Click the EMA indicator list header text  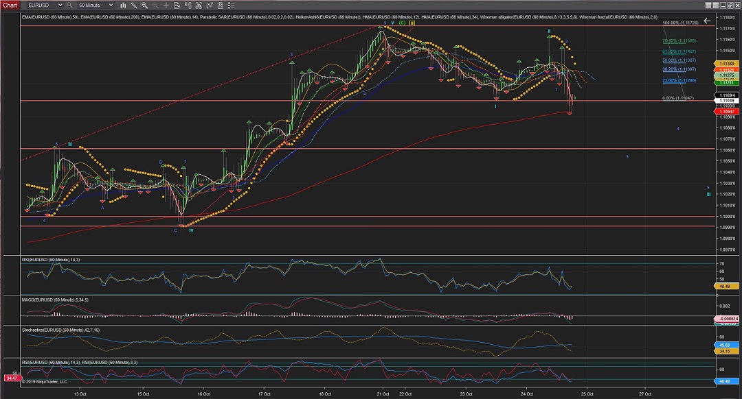(x=339, y=17)
